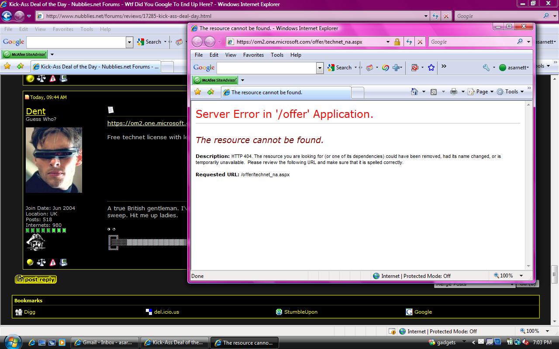Click the Print icon in command bar
This screenshot has width=559, height=349.
(454, 92)
